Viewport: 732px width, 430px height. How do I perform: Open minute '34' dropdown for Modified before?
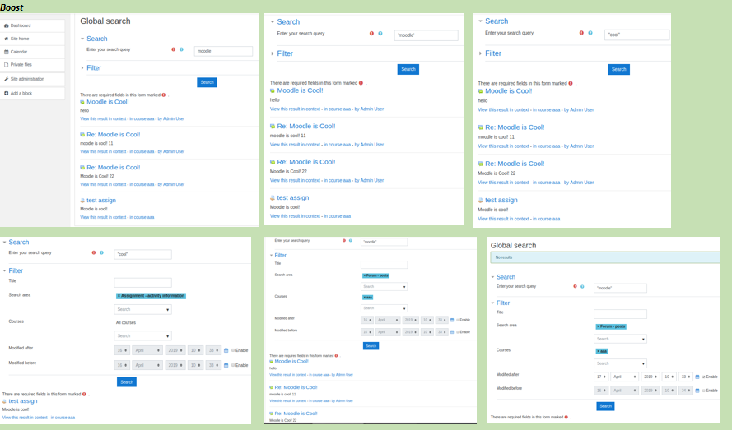(x=686, y=391)
